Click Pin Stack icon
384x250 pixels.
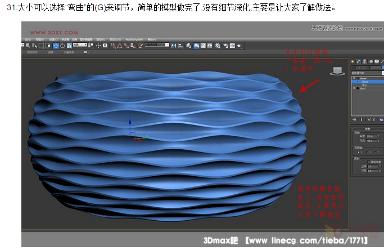click(x=354, y=119)
